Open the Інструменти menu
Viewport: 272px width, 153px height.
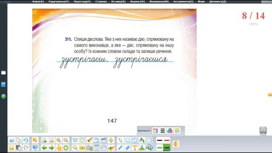click(183, 2)
